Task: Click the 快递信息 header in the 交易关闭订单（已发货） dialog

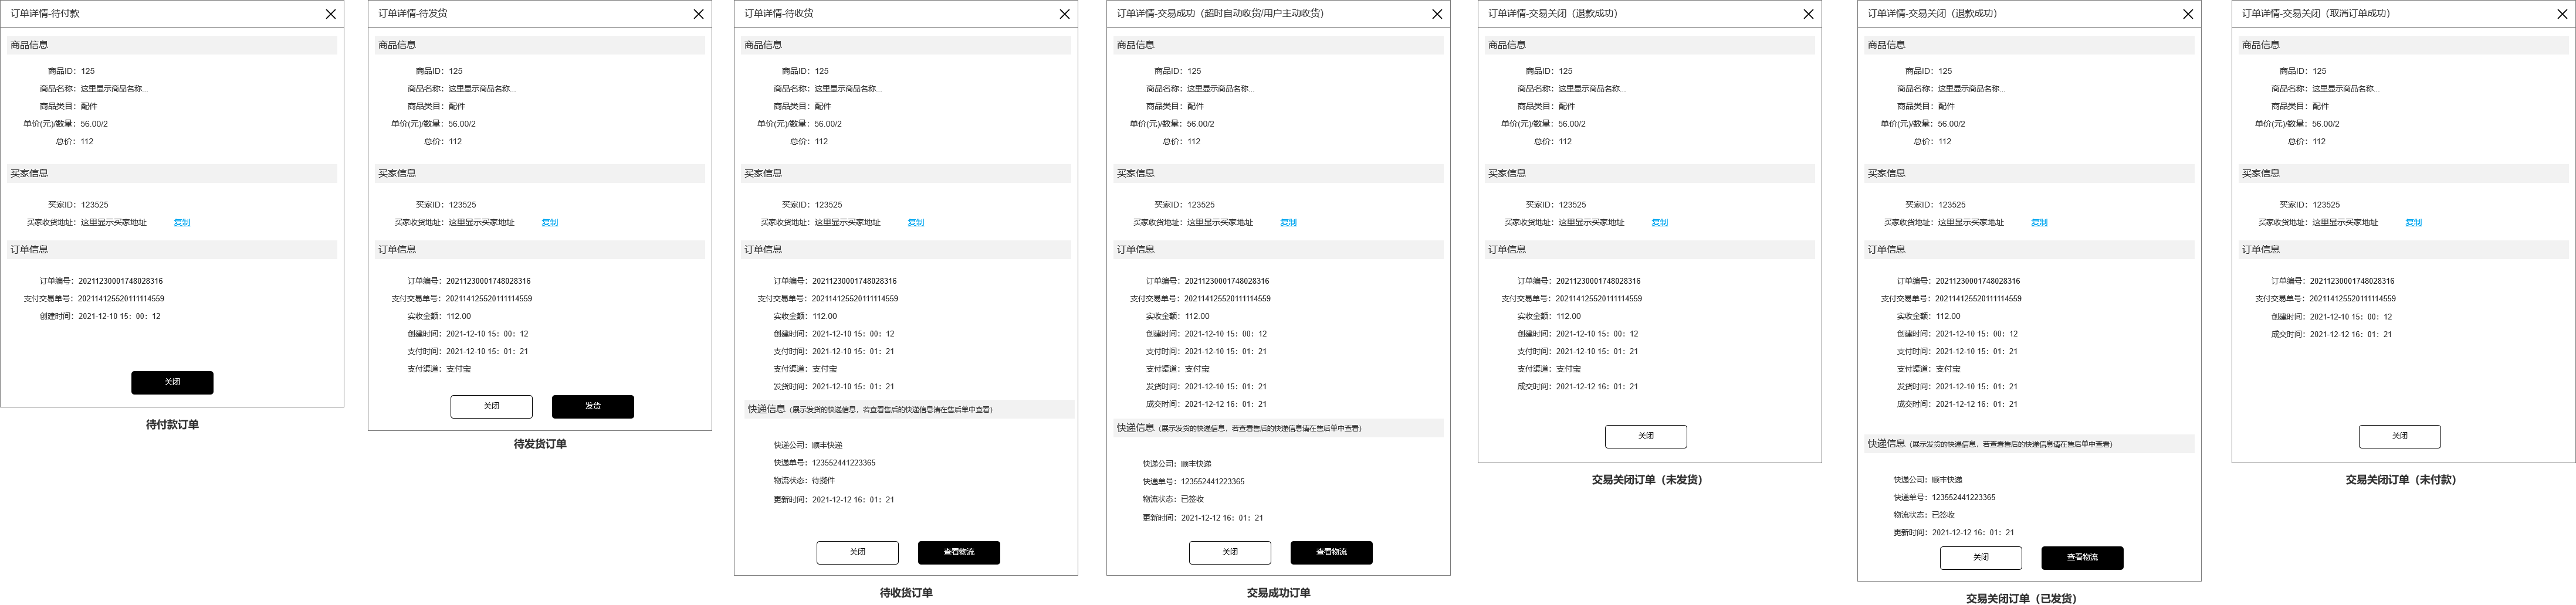Action: click(x=2029, y=444)
